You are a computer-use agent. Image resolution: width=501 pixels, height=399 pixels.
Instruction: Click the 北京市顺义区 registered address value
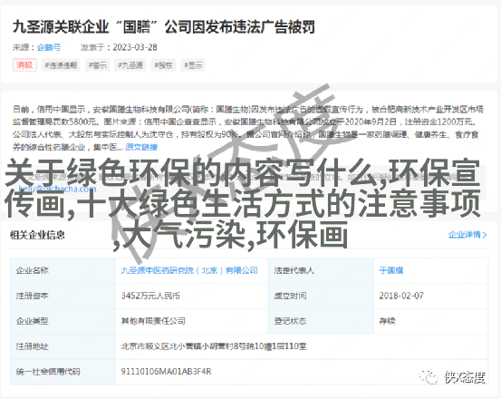pyautogui.click(x=214, y=346)
